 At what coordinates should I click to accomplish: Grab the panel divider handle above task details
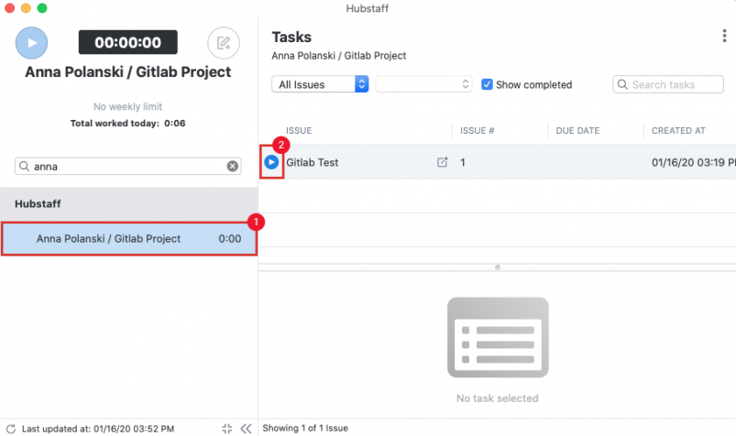[x=497, y=267]
